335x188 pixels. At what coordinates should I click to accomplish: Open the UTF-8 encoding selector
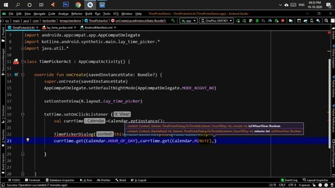[x=292, y=185]
